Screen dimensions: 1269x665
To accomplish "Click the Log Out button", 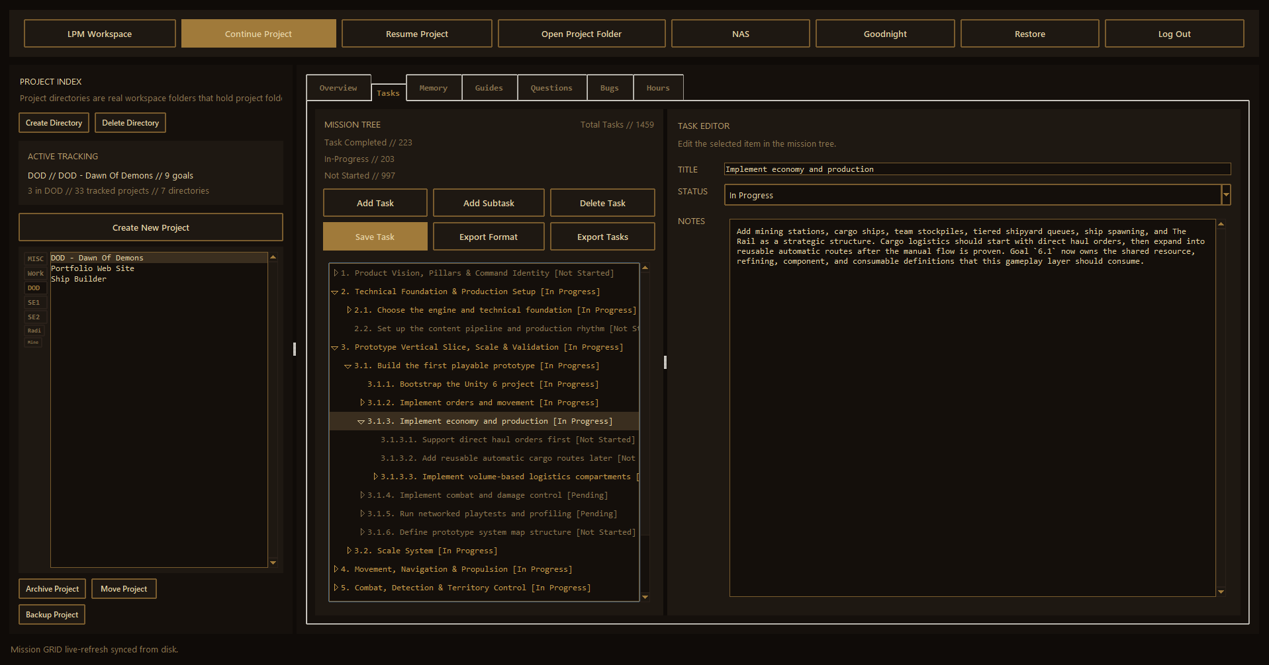I will 1174,34.
